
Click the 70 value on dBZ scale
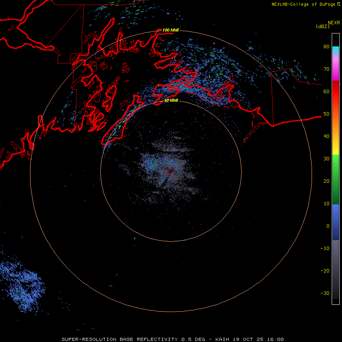pos(326,69)
